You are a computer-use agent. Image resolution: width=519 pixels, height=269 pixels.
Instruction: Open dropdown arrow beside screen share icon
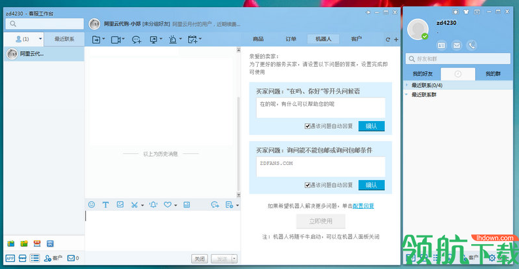(161, 39)
